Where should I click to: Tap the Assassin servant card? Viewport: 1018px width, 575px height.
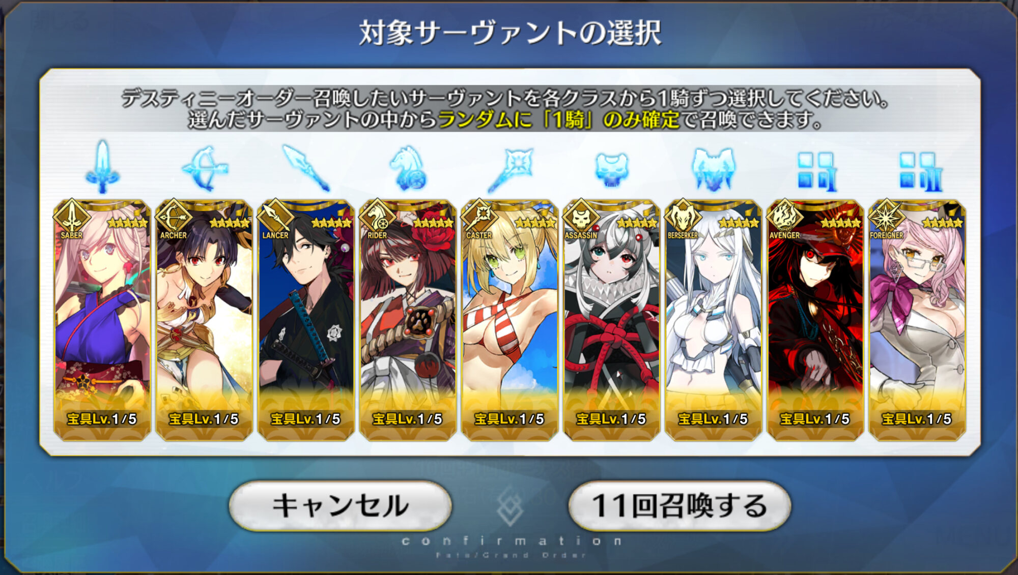(x=611, y=320)
